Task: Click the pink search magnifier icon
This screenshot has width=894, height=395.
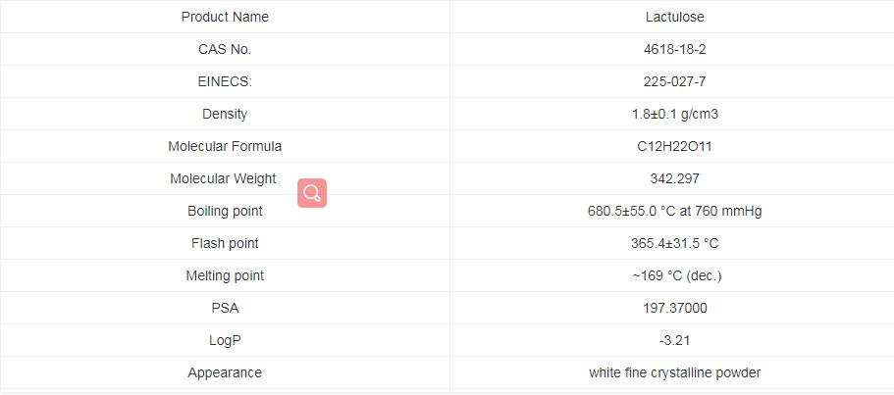Action: pyautogui.click(x=312, y=193)
